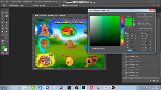Click the search icon in the options bar
Viewport: 161px width, 90px height.
[154, 5]
